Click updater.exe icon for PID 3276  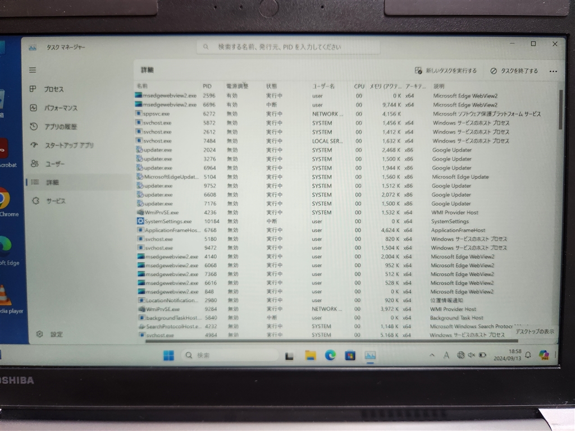pyautogui.click(x=139, y=159)
